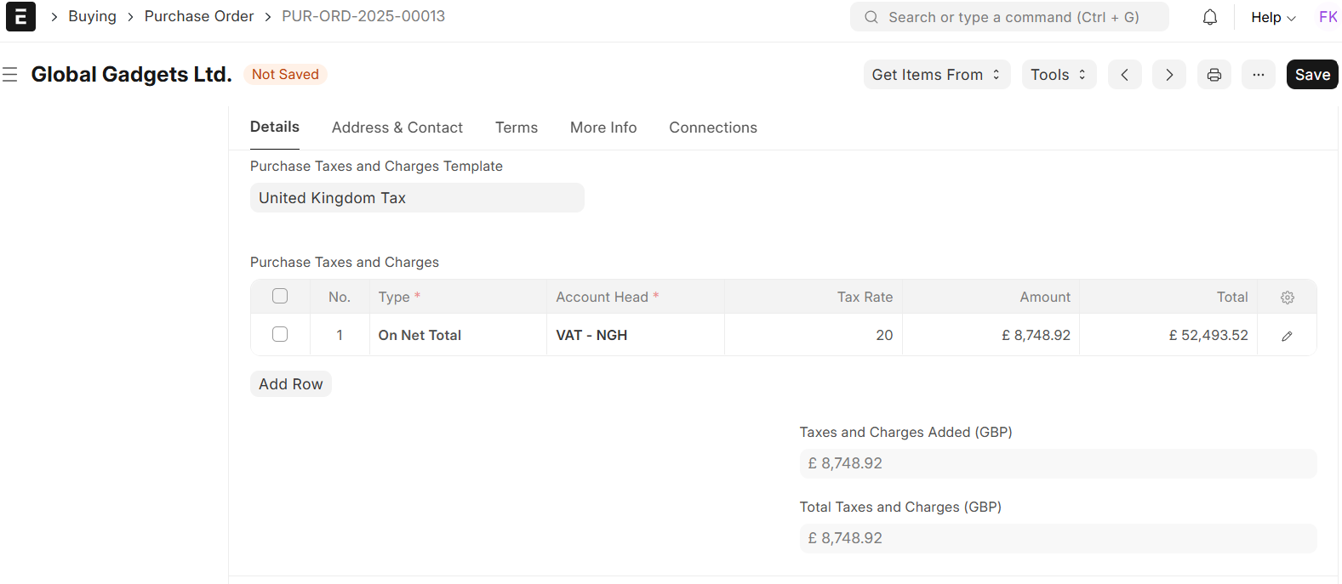Navigate to Buying breadcrumb link
1342x584 pixels.
tap(92, 16)
